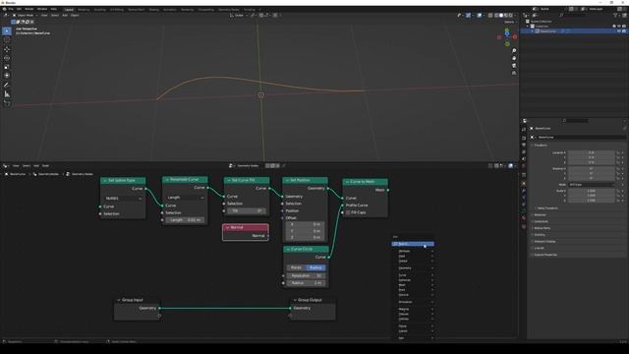
Task: Expand the Delta Transform panel
Action: 547,208
